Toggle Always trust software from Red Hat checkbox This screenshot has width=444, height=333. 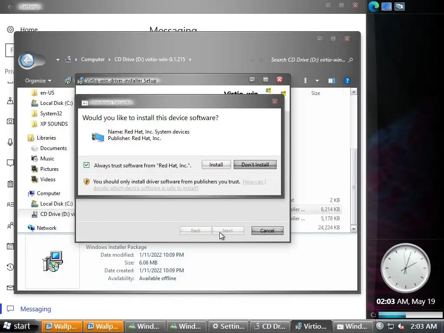point(86,165)
